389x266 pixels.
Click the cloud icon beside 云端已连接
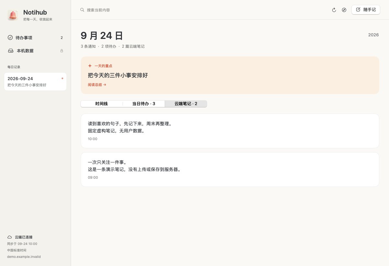click(x=10, y=237)
